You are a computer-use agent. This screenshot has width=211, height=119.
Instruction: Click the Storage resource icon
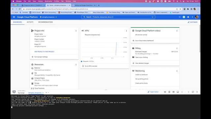(x=32, y=84)
